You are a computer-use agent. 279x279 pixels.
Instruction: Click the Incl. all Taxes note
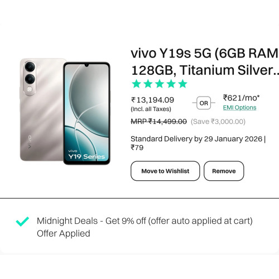[x=151, y=109]
